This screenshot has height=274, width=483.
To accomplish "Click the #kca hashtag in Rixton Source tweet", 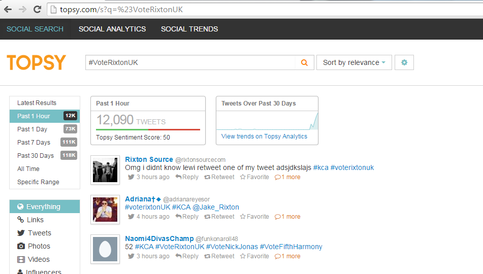I will (x=320, y=168).
